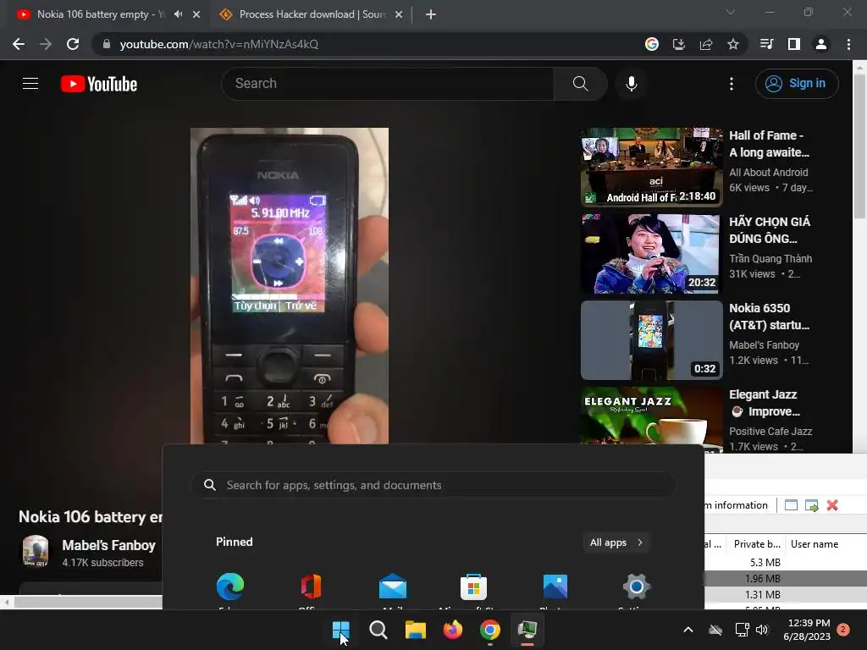Show hidden tray icons chevron
Screen dimensions: 867x650
pos(688,630)
